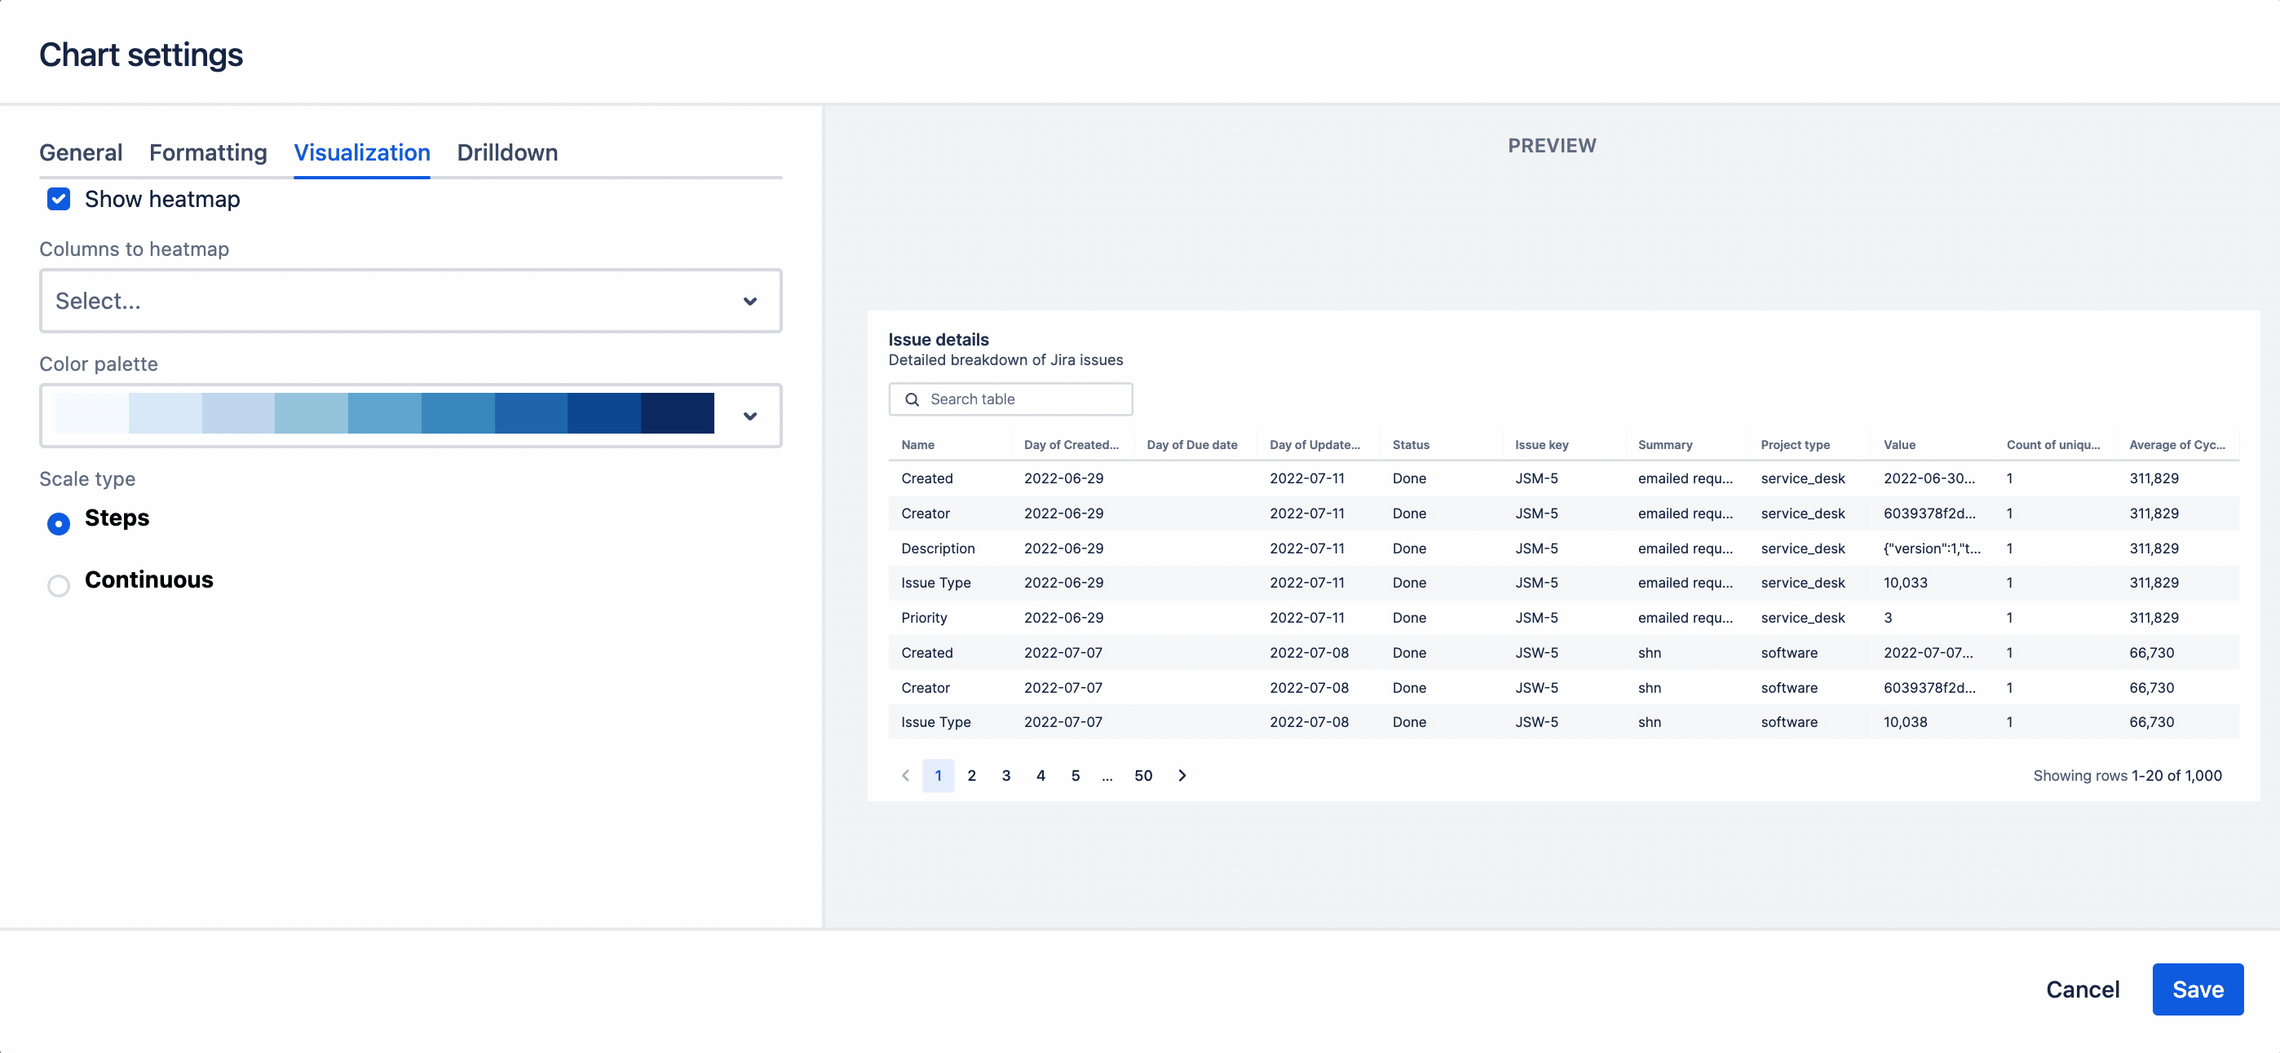Click the Status column header
This screenshot has height=1053, width=2280.
point(1410,445)
